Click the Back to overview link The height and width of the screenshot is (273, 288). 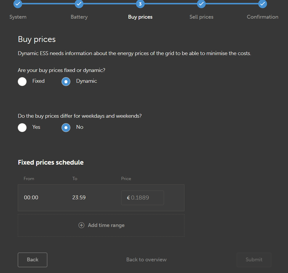[x=146, y=260]
